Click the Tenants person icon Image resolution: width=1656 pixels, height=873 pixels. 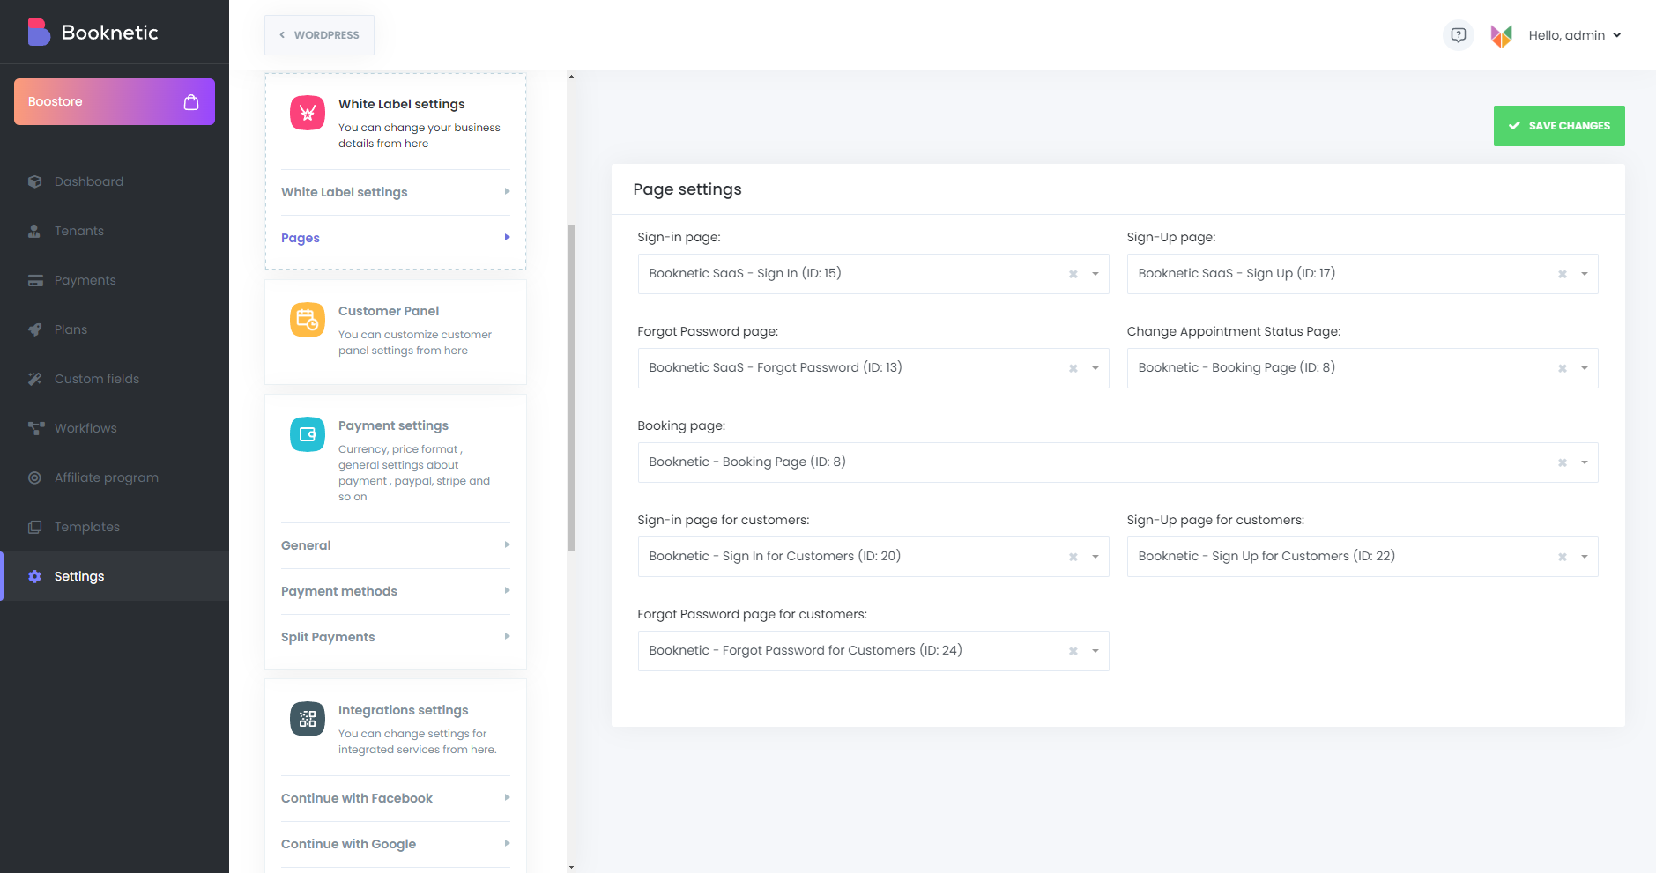[x=34, y=231]
